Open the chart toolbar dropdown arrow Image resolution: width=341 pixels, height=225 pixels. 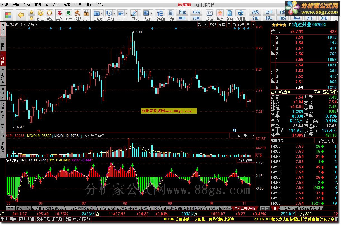[253, 24]
